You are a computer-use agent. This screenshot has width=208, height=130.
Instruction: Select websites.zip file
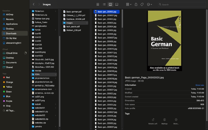point(44,123)
